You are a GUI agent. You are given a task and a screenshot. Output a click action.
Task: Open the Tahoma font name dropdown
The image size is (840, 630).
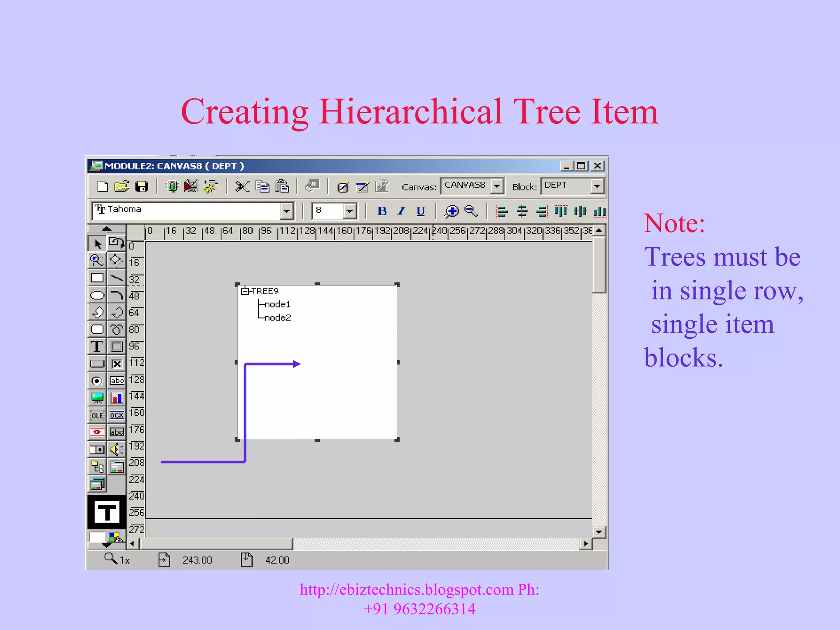287,211
